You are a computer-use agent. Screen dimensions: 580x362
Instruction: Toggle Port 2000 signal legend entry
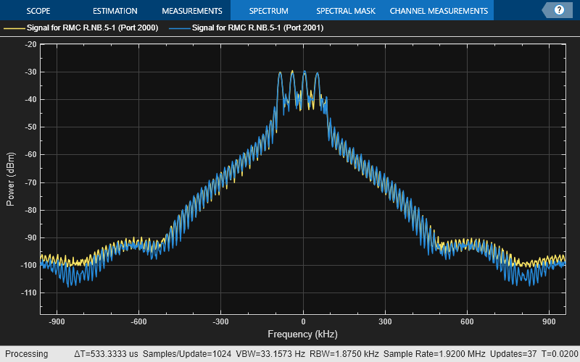(x=80, y=28)
